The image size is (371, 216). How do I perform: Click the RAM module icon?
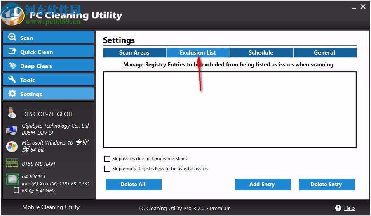(x=12, y=163)
